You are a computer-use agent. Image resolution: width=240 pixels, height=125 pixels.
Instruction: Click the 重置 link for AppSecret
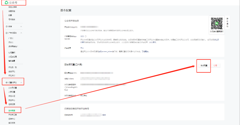tap(82, 36)
